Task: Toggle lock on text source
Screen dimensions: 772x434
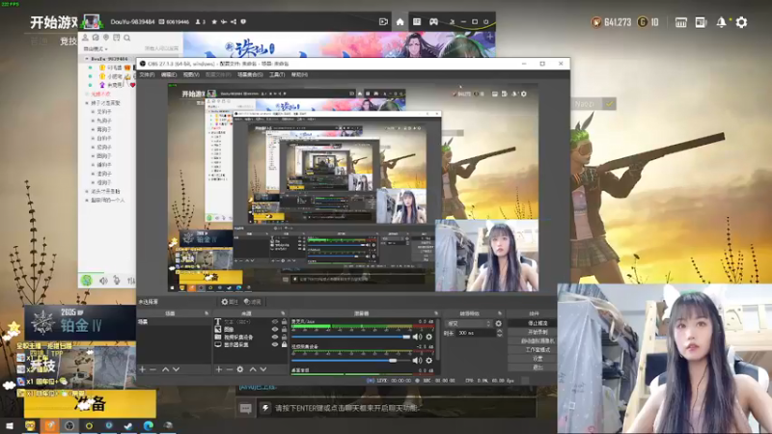Action: [284, 322]
